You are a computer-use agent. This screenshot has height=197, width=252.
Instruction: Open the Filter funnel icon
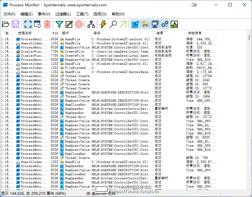(x=59, y=24)
